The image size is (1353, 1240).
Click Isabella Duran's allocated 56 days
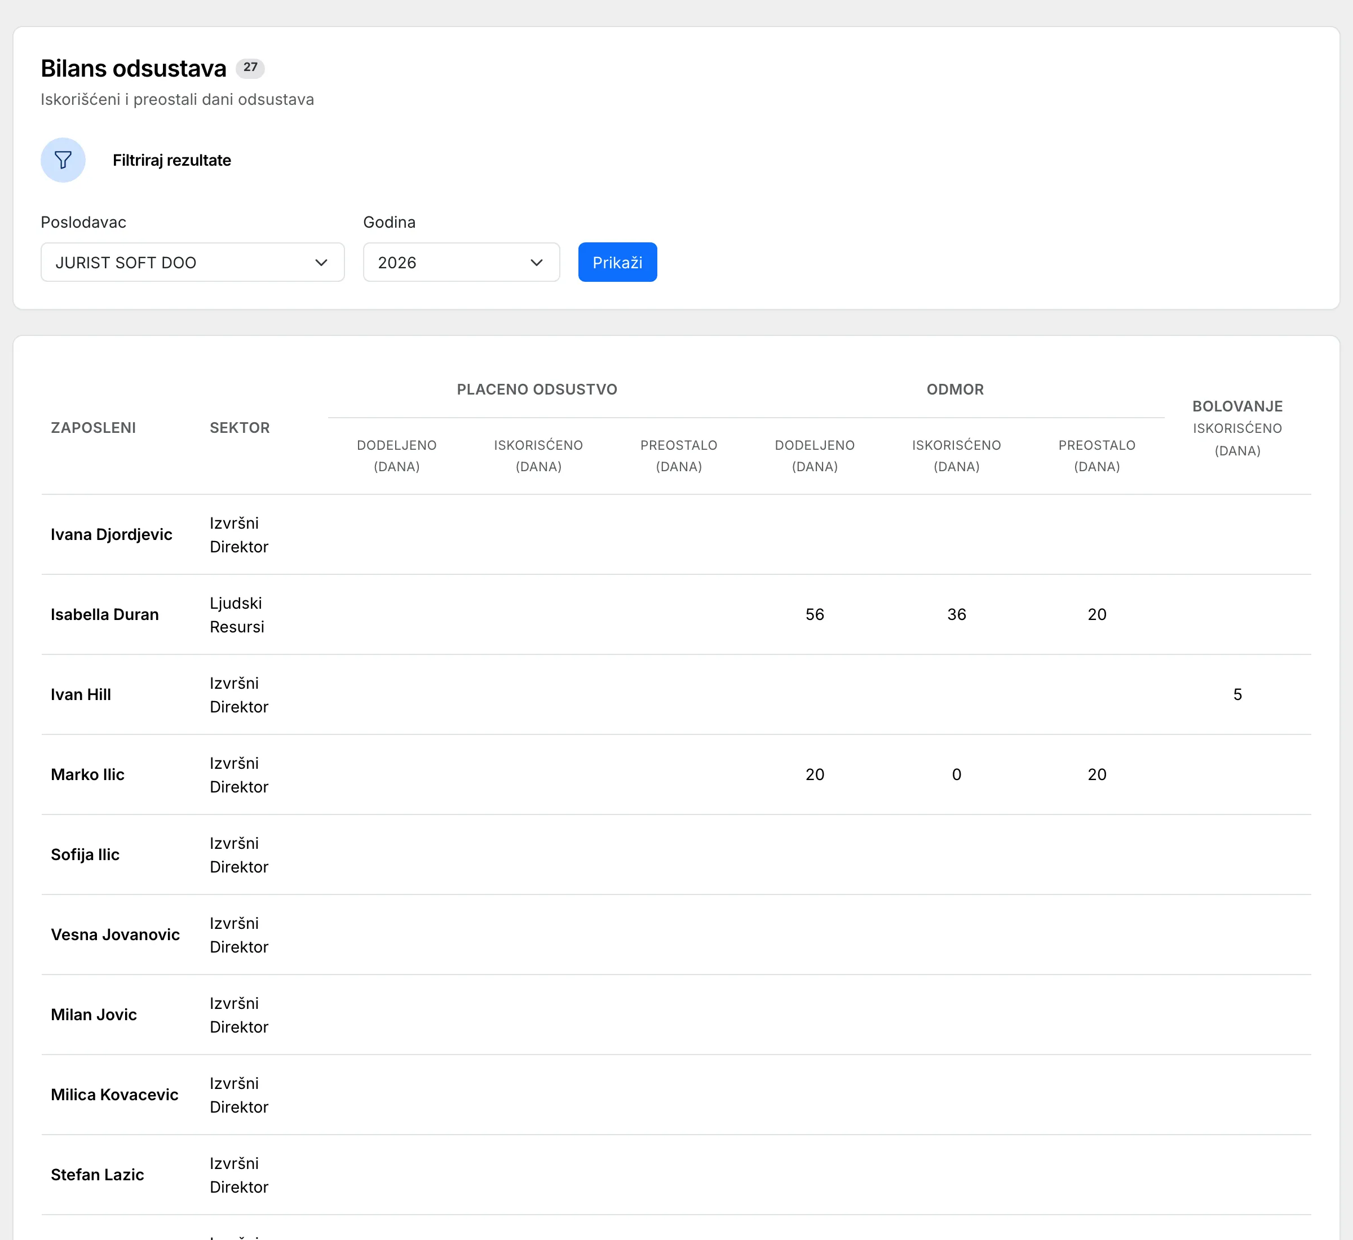point(815,614)
